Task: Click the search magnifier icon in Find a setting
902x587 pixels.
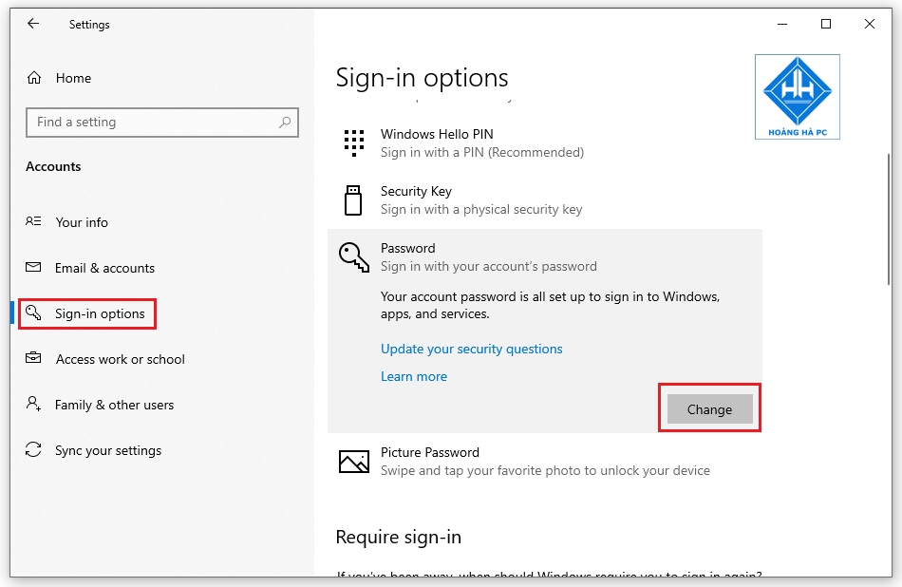Action: [285, 122]
